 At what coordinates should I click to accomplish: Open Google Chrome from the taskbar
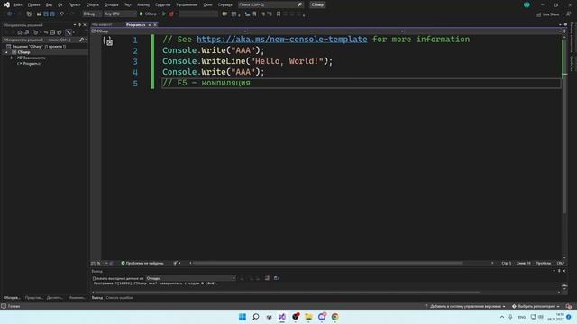pos(334,317)
